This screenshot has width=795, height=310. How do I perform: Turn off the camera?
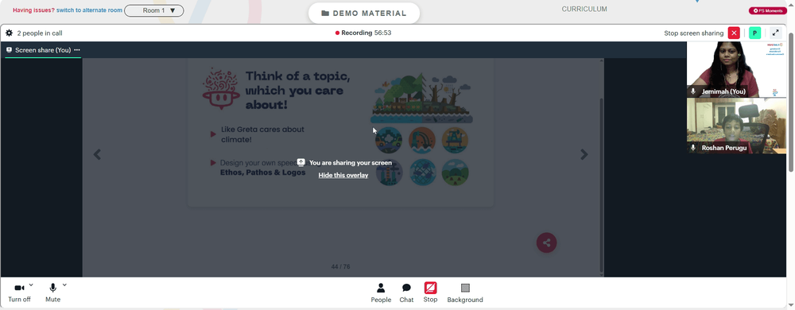19,293
